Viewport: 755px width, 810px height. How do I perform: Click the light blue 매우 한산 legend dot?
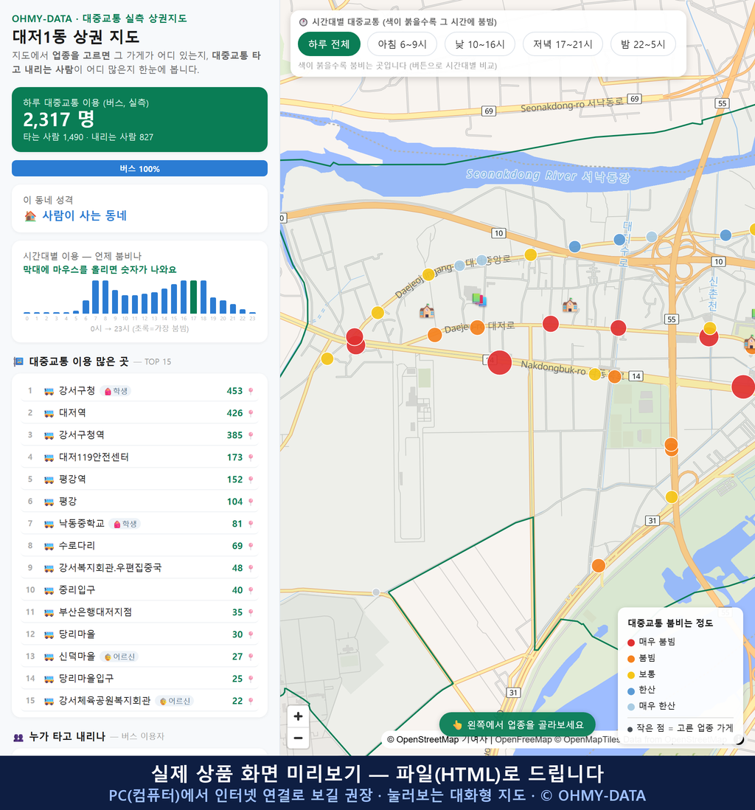(x=630, y=707)
